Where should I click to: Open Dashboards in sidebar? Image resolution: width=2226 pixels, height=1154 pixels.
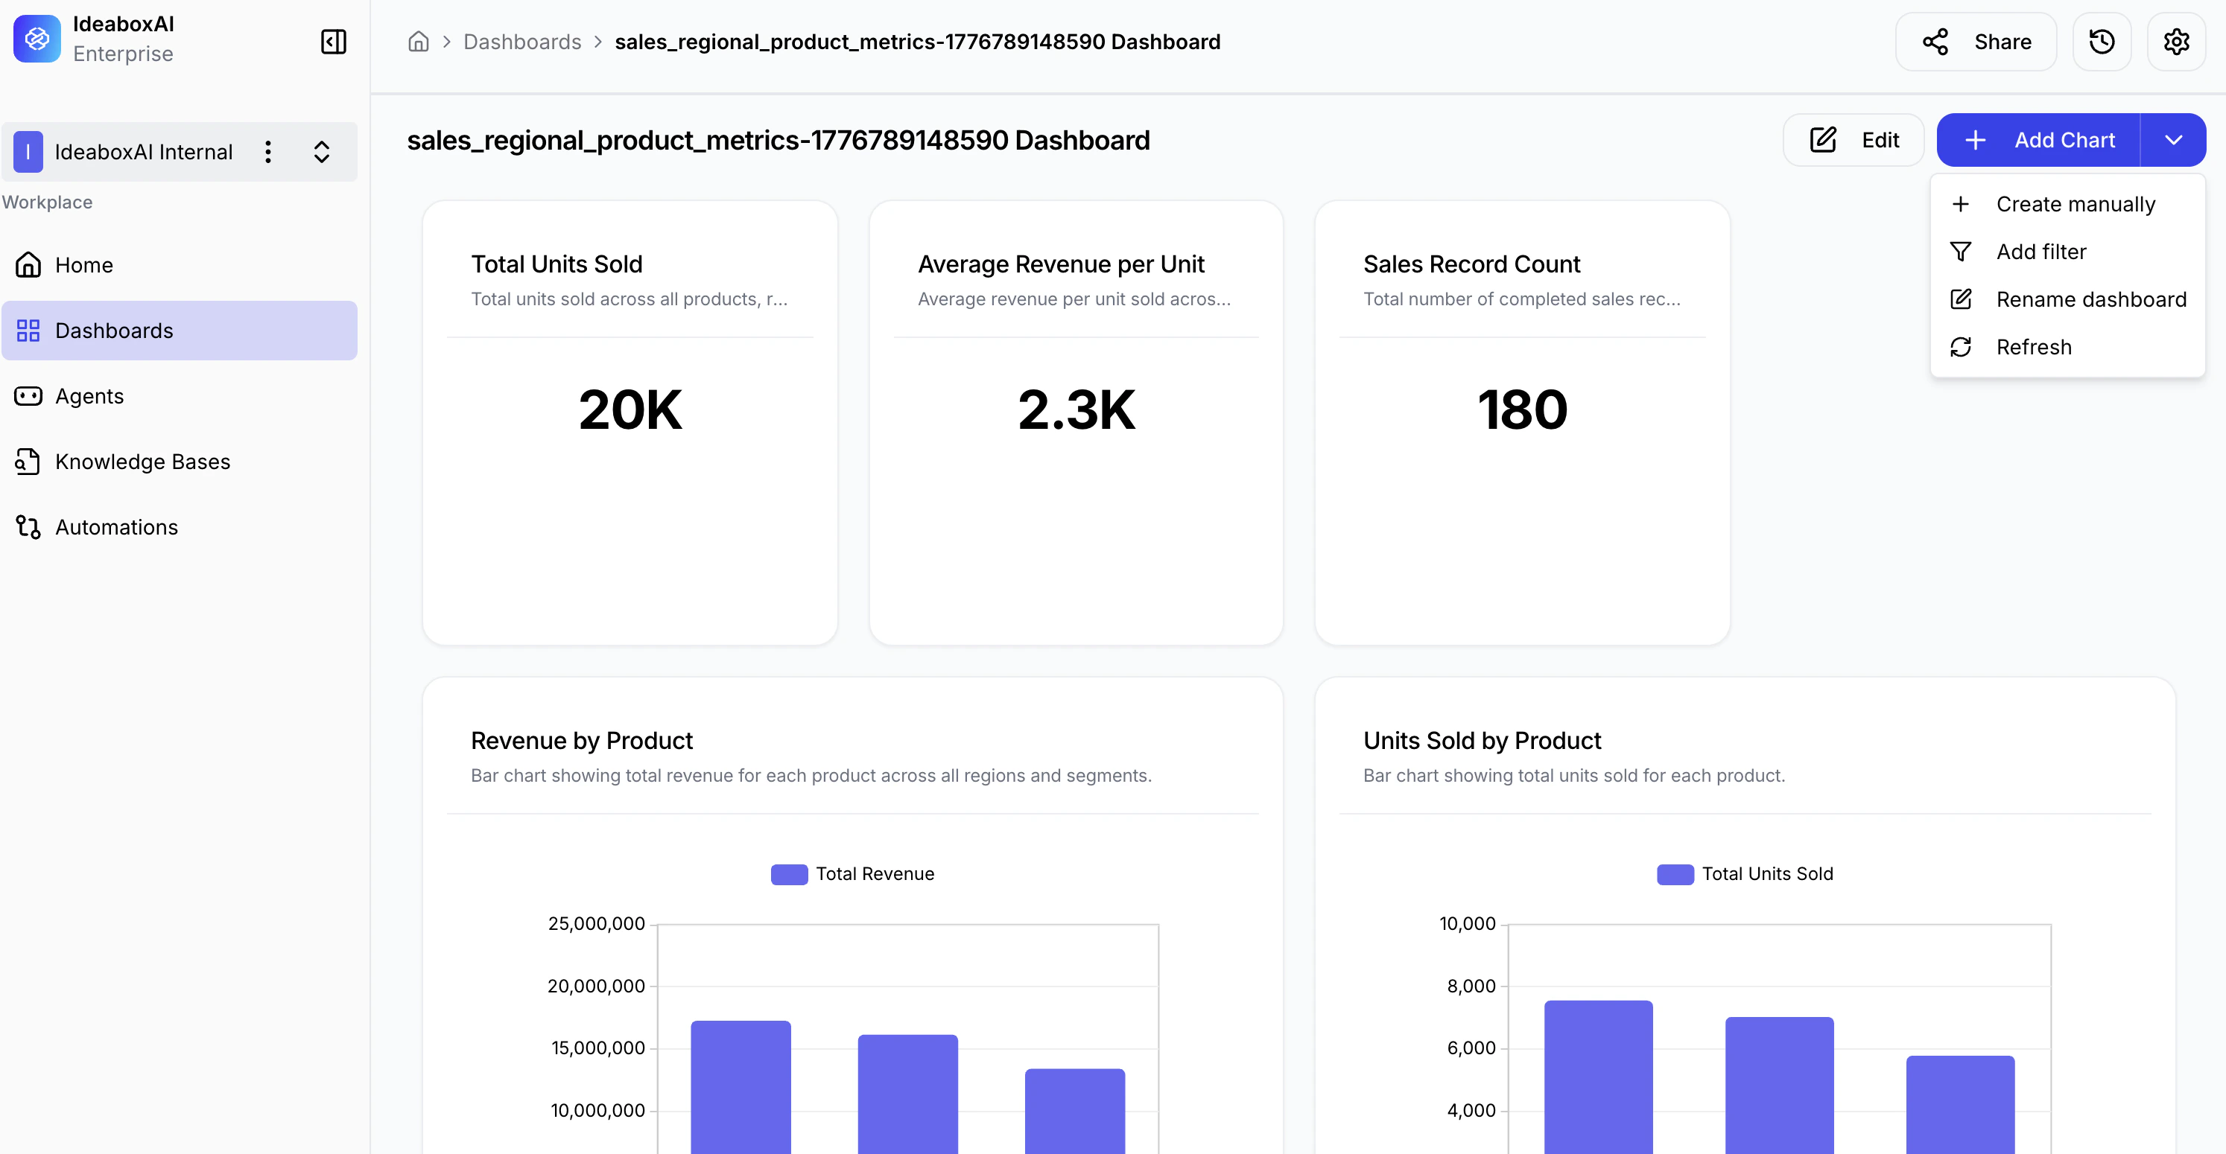179,331
